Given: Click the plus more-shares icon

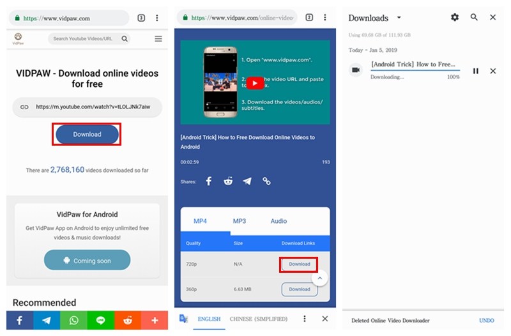Looking at the screenshot, I should [x=155, y=321].
